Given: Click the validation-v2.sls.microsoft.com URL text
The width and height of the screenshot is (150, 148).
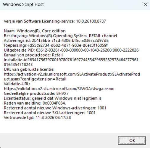Looking at the screenshot, I should click(x=59, y=89).
